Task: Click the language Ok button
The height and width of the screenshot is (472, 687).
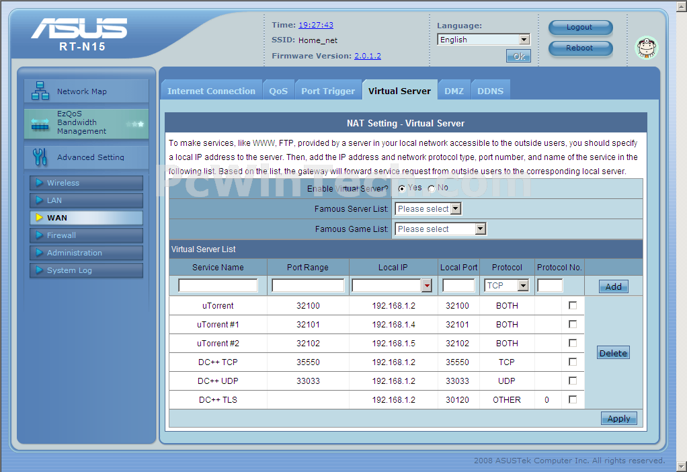Action: click(519, 56)
